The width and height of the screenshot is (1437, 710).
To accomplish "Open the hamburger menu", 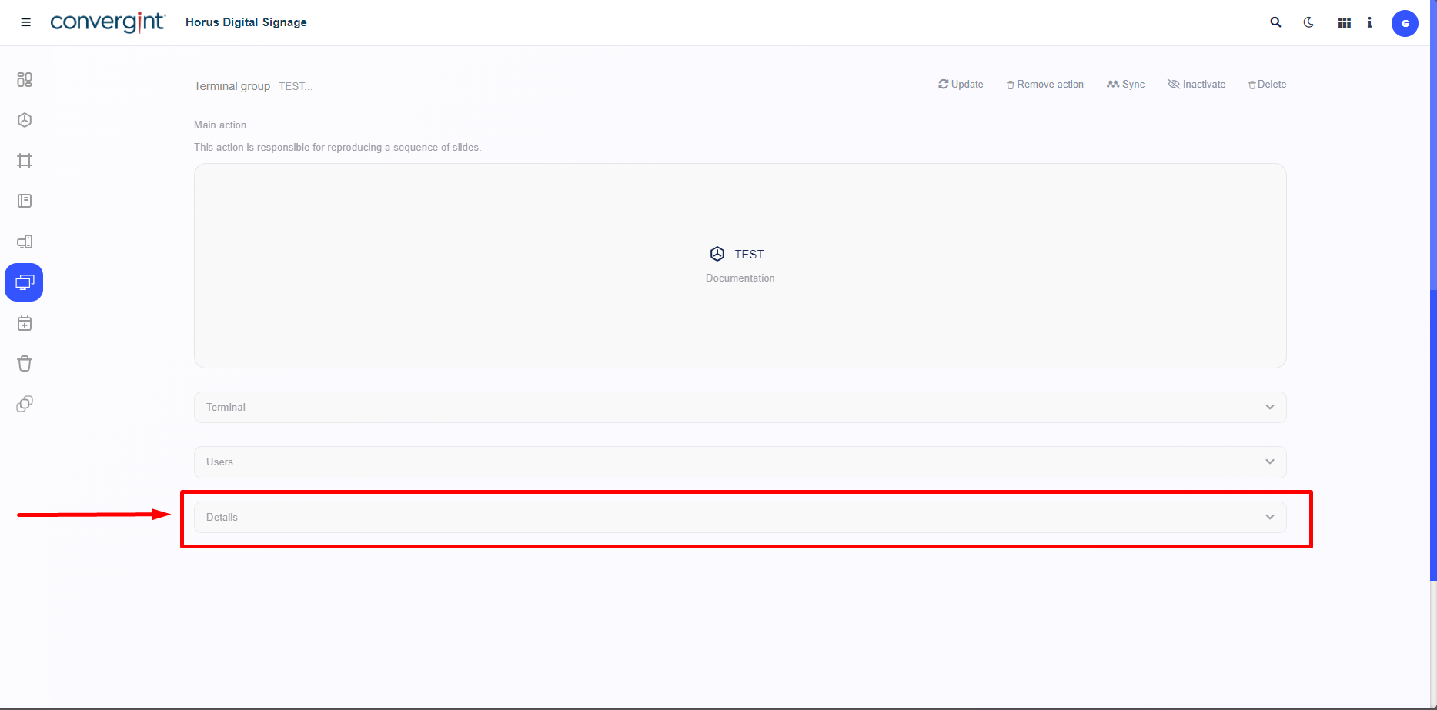I will pos(25,22).
